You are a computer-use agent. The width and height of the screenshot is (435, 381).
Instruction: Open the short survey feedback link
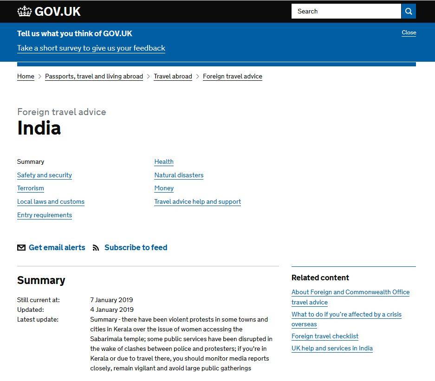(x=91, y=48)
